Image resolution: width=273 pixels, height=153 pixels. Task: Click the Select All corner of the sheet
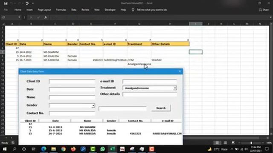3,24
